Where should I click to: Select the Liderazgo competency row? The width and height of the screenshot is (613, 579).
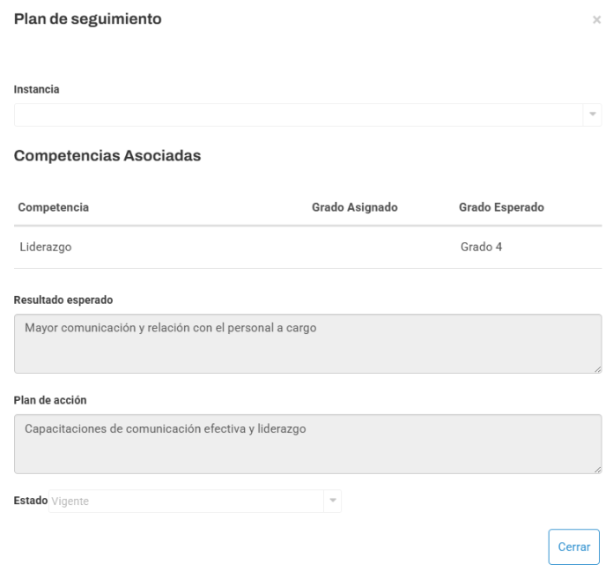point(307,248)
